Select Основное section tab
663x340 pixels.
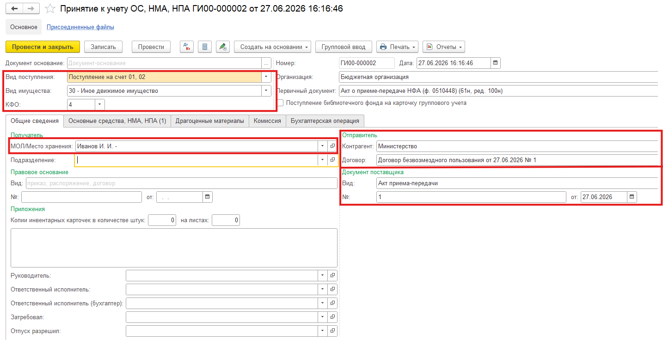[x=24, y=27]
